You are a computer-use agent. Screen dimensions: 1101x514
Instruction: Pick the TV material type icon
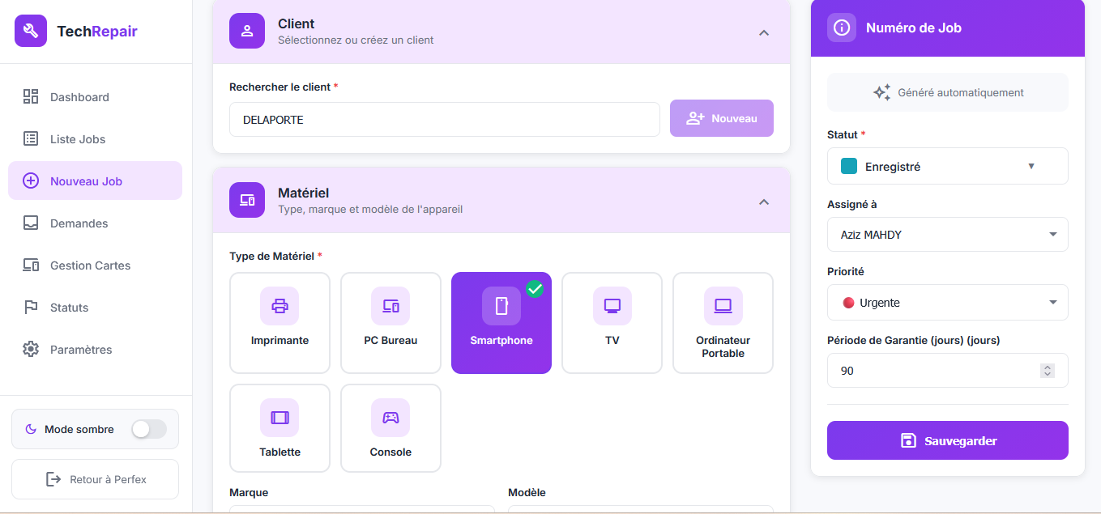tap(612, 307)
